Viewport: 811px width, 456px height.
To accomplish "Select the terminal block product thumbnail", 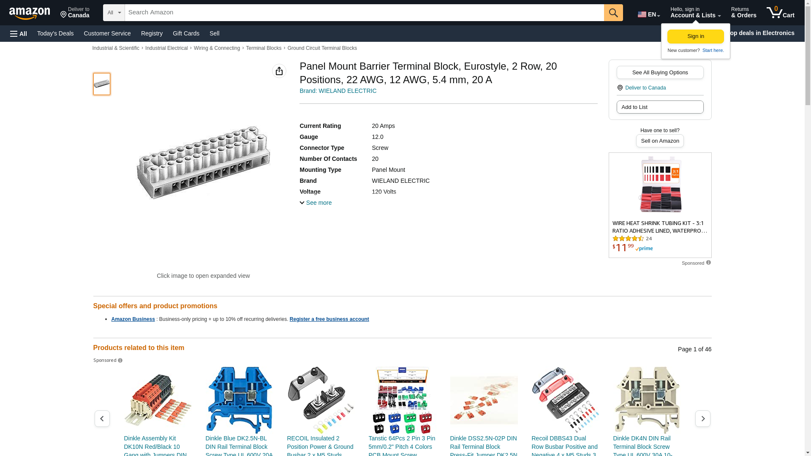I will click(102, 84).
